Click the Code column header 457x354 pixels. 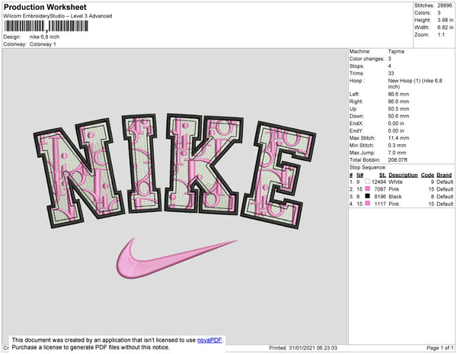pos(427,175)
